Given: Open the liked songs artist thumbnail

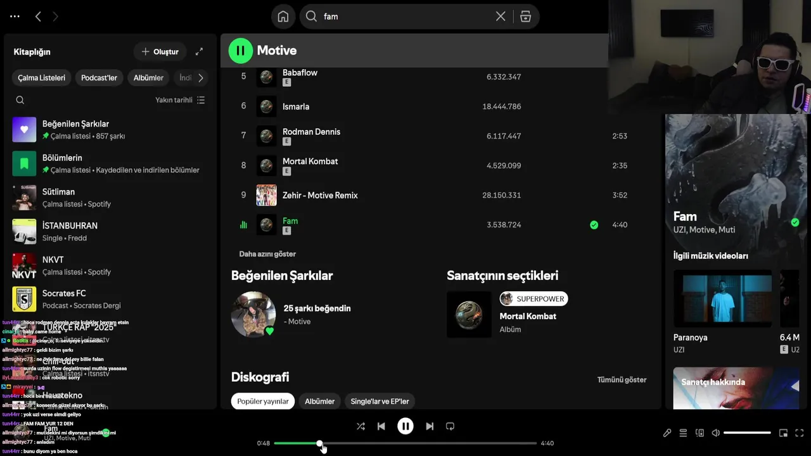Looking at the screenshot, I should [253, 314].
